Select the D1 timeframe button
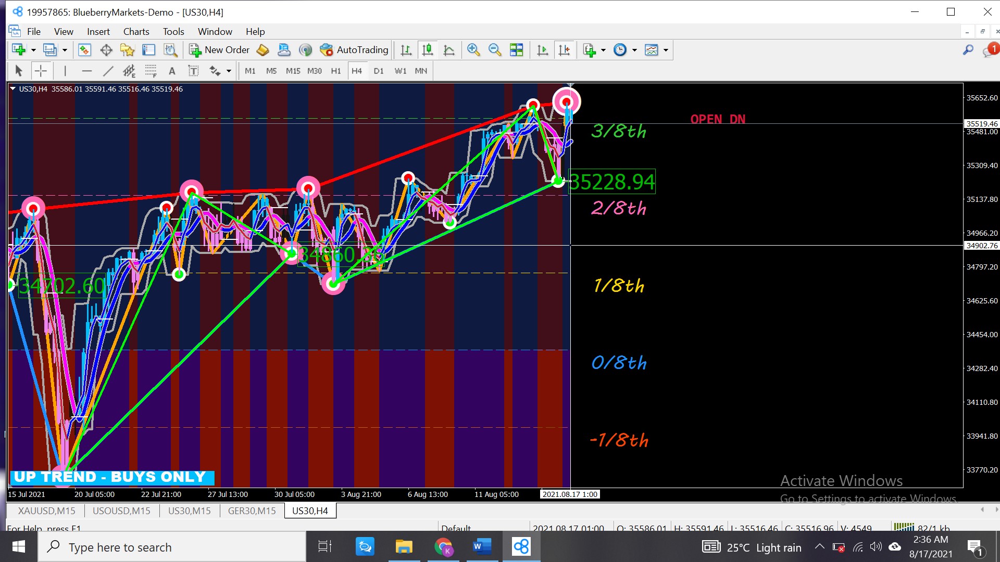This screenshot has height=562, width=1000. 379,71
